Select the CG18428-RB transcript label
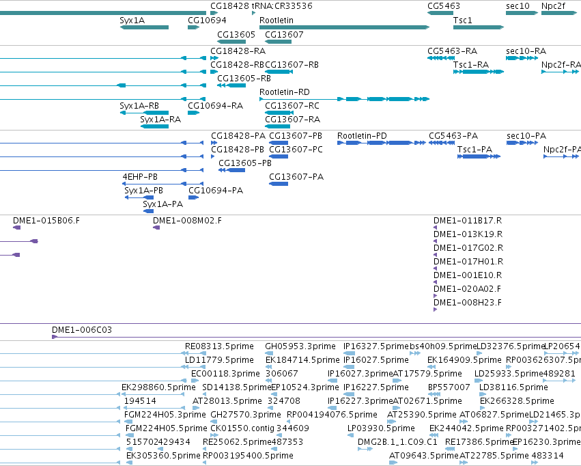The width and height of the screenshot is (581, 466). tap(238, 65)
